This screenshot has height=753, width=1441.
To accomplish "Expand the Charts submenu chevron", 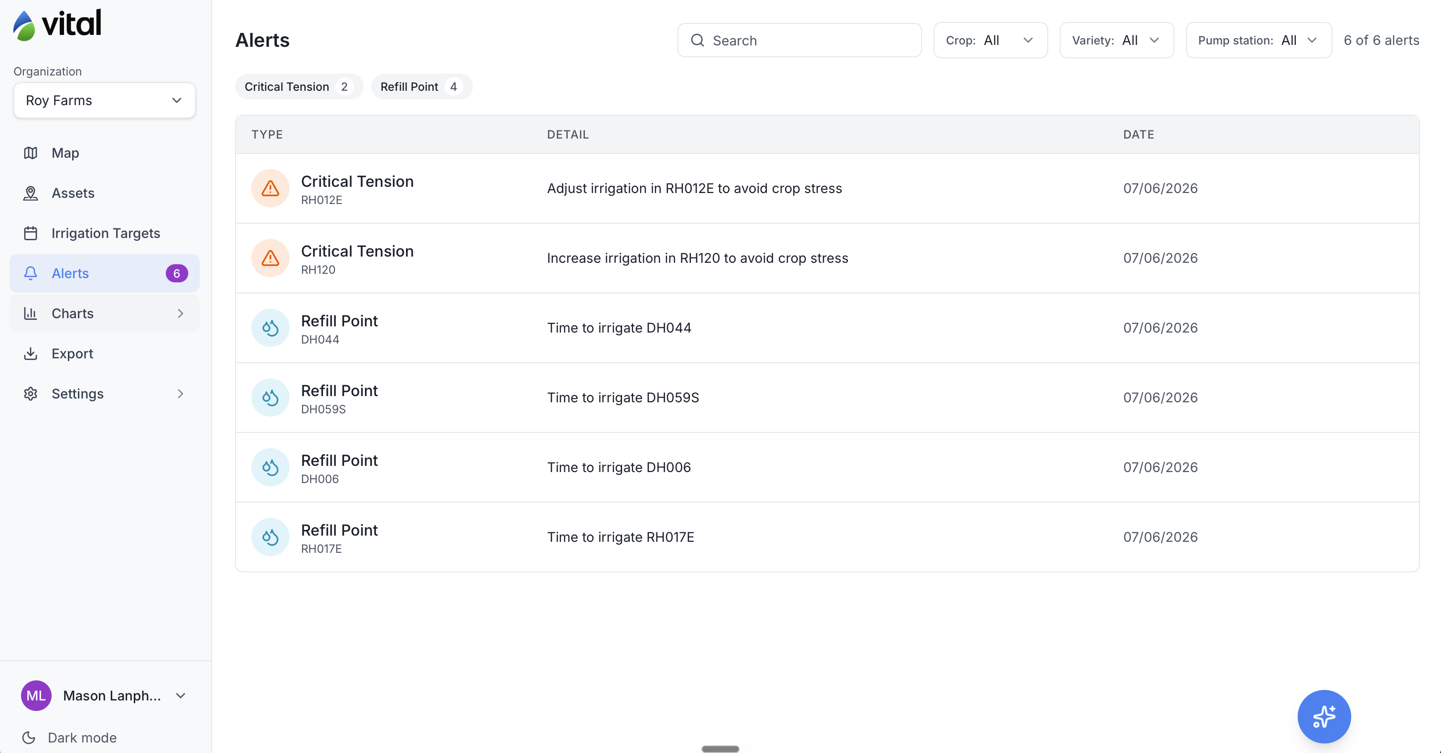I will point(180,314).
